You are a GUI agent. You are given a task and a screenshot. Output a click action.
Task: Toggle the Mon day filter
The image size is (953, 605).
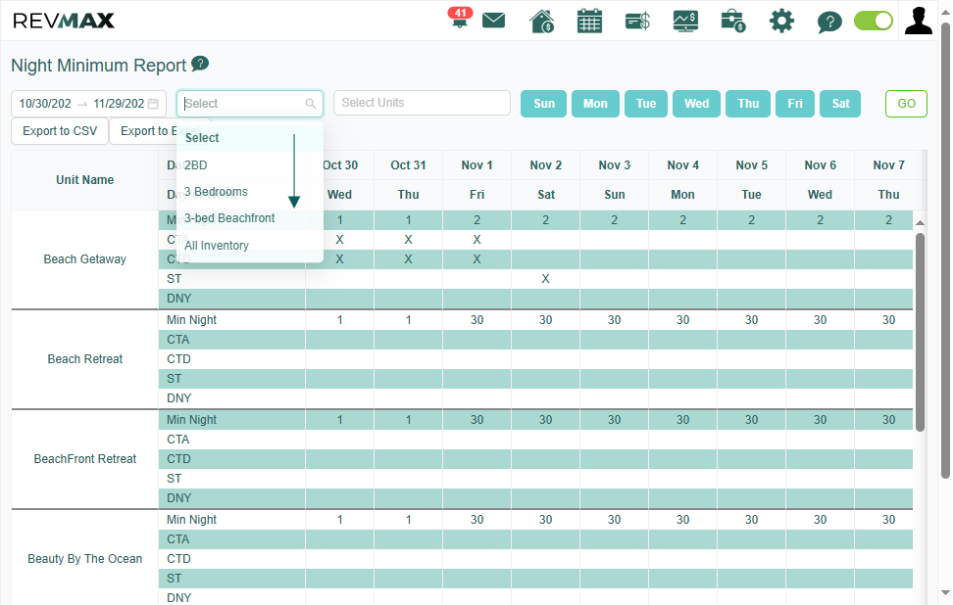(x=595, y=104)
